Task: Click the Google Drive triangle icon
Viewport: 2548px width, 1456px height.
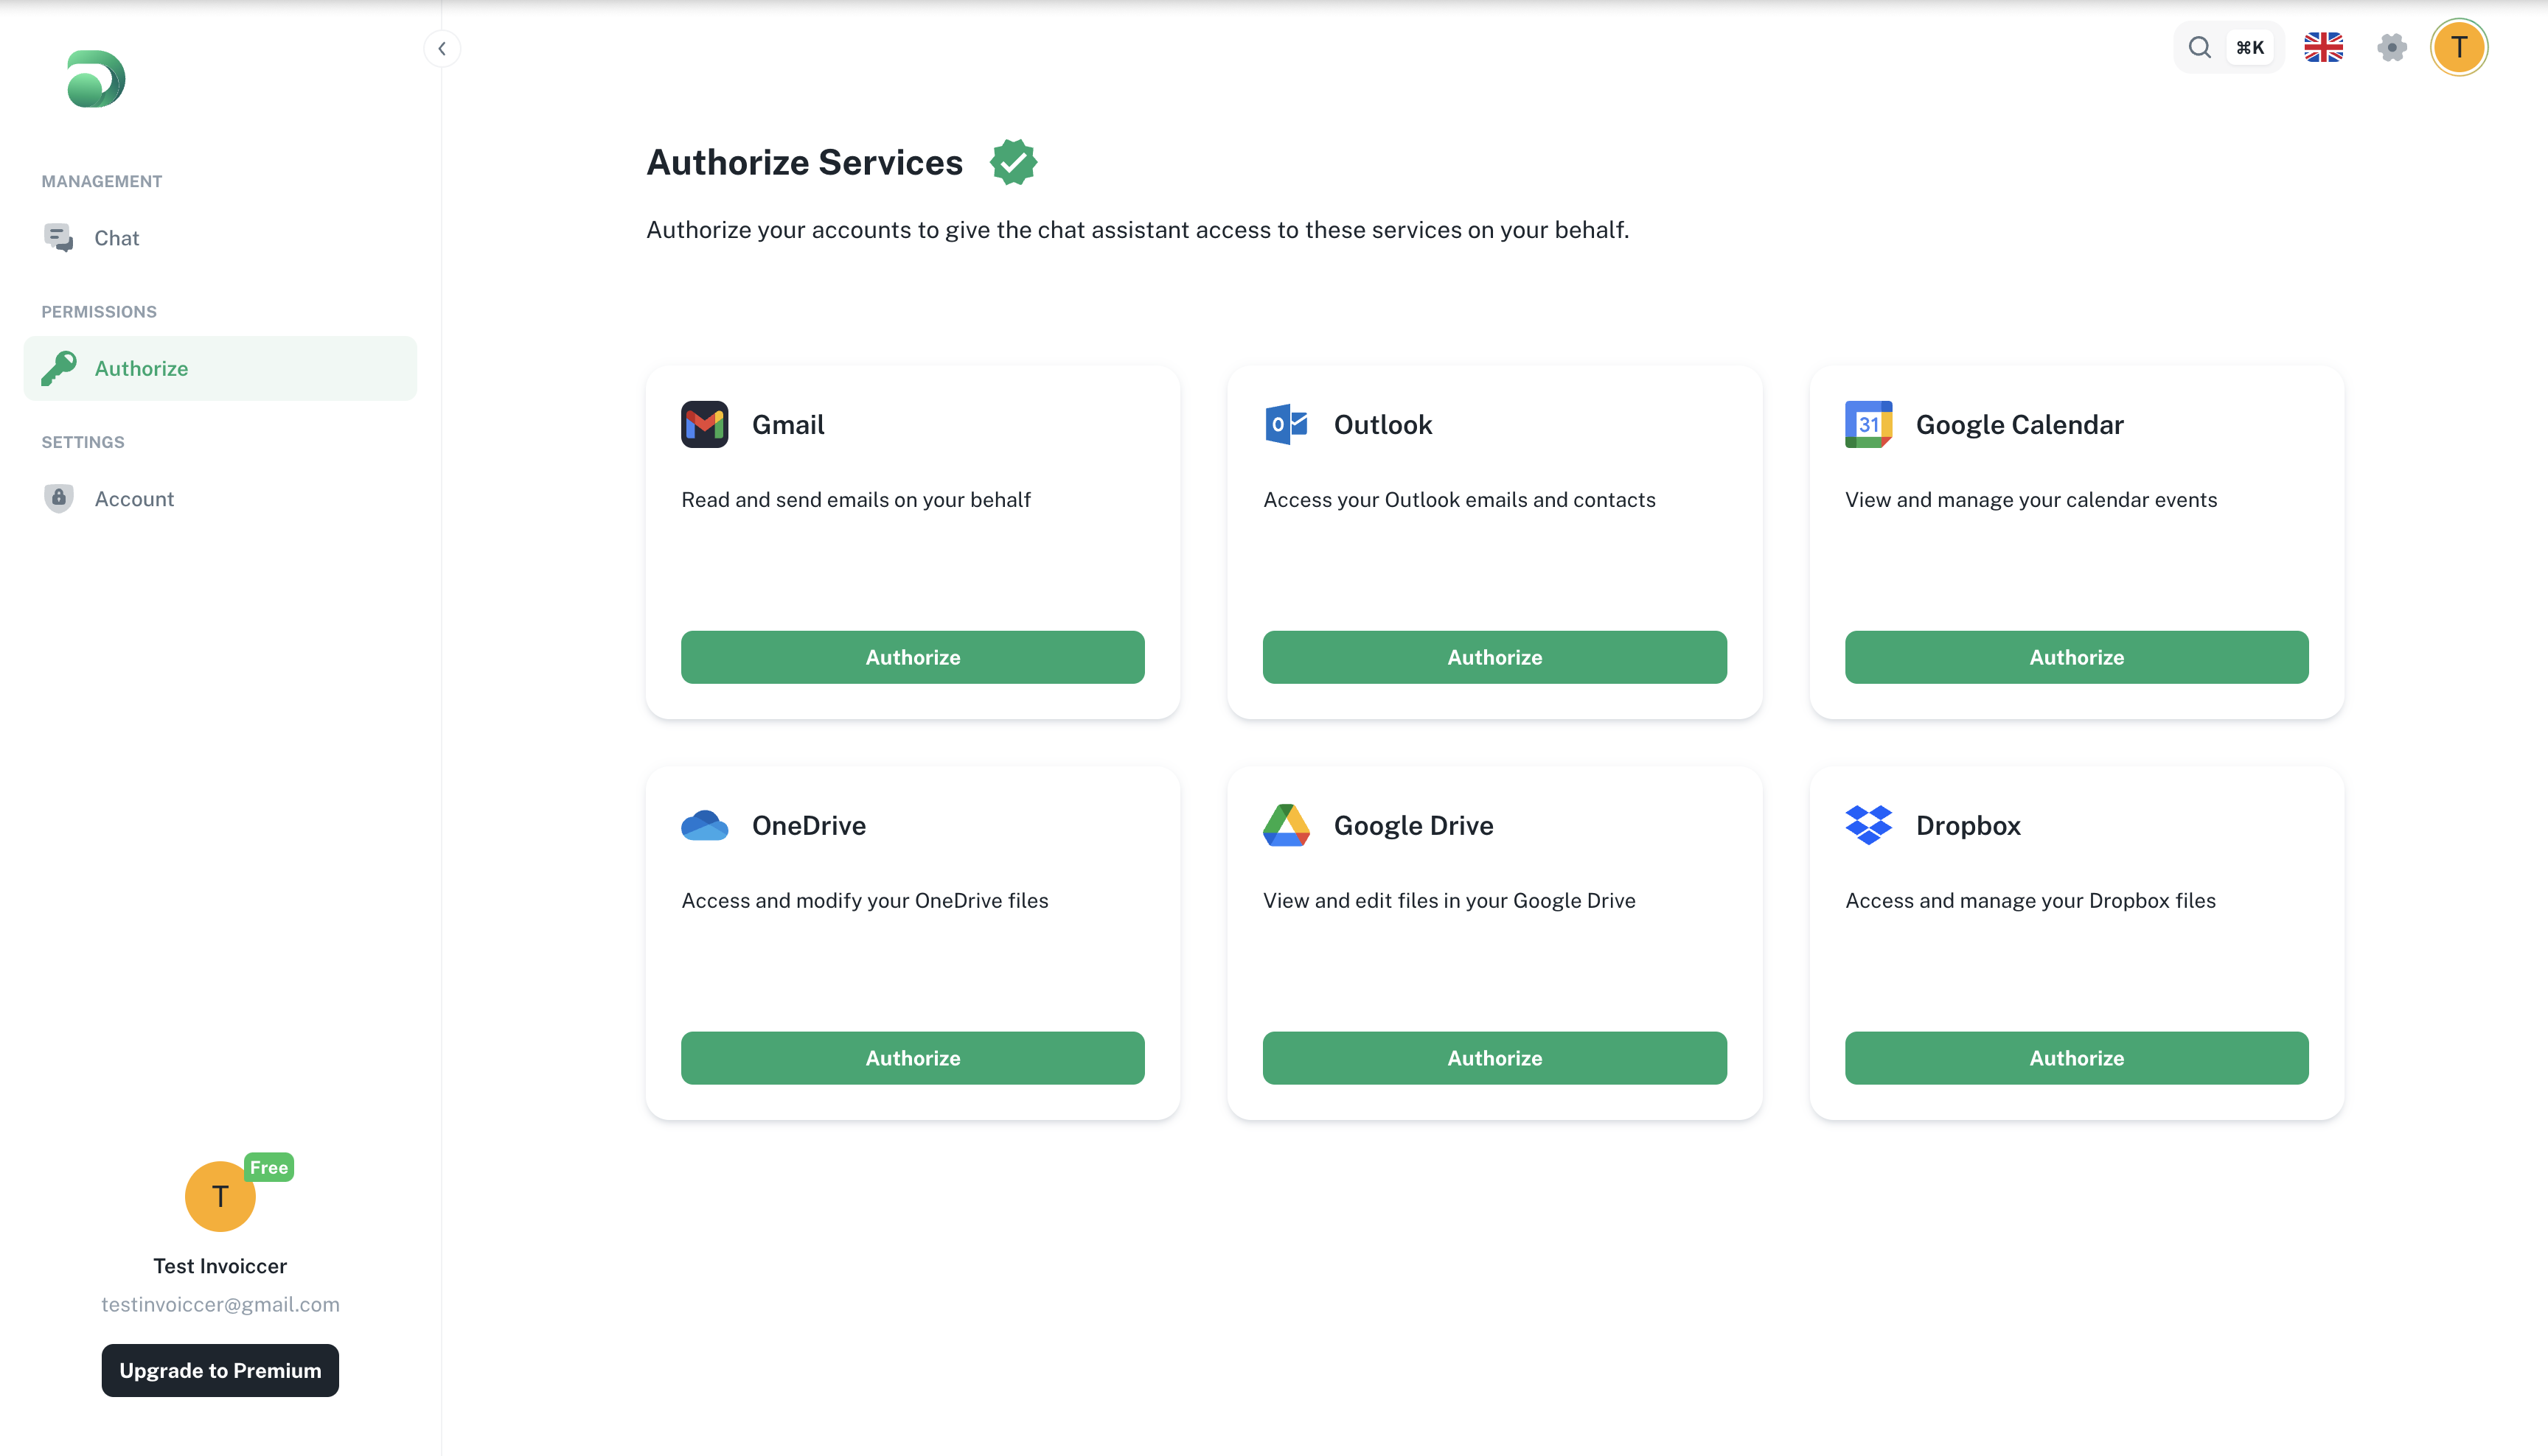Action: [1287, 825]
